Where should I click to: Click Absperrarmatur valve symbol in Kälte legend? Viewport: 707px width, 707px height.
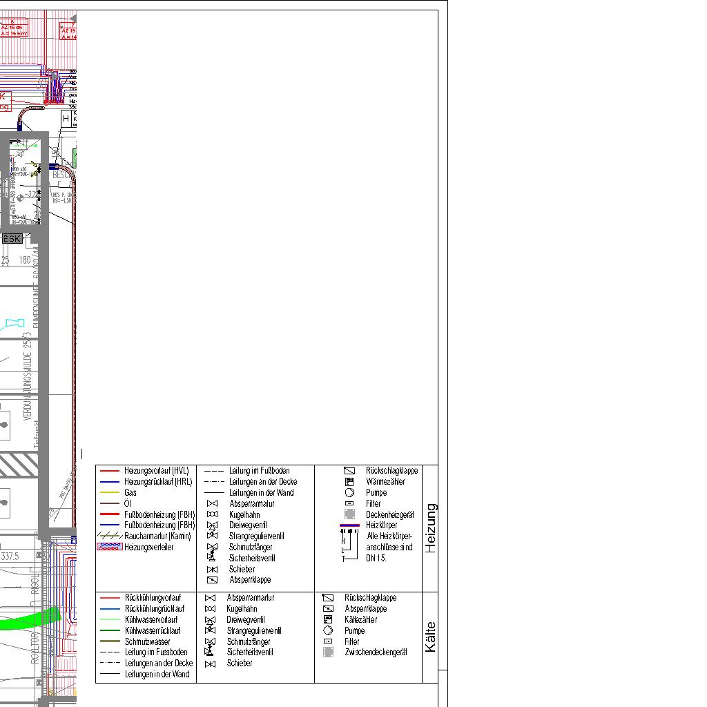coord(210,598)
